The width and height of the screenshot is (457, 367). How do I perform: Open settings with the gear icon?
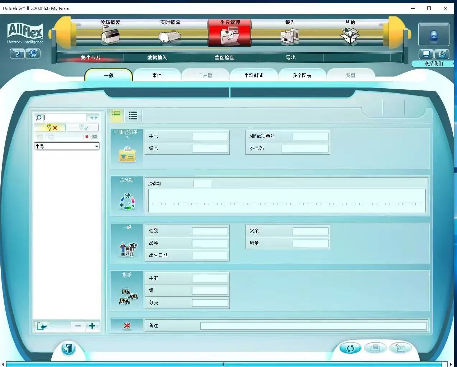click(x=442, y=54)
